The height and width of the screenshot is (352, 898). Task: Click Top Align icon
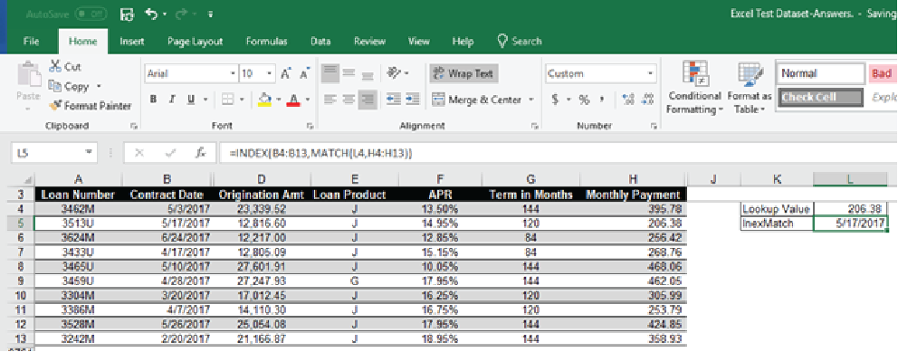click(x=330, y=73)
